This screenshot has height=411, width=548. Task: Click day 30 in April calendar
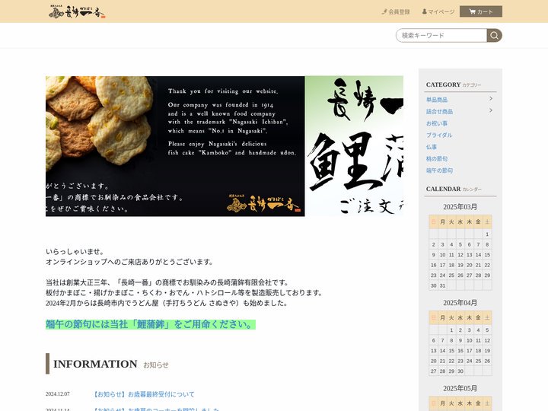460,371
